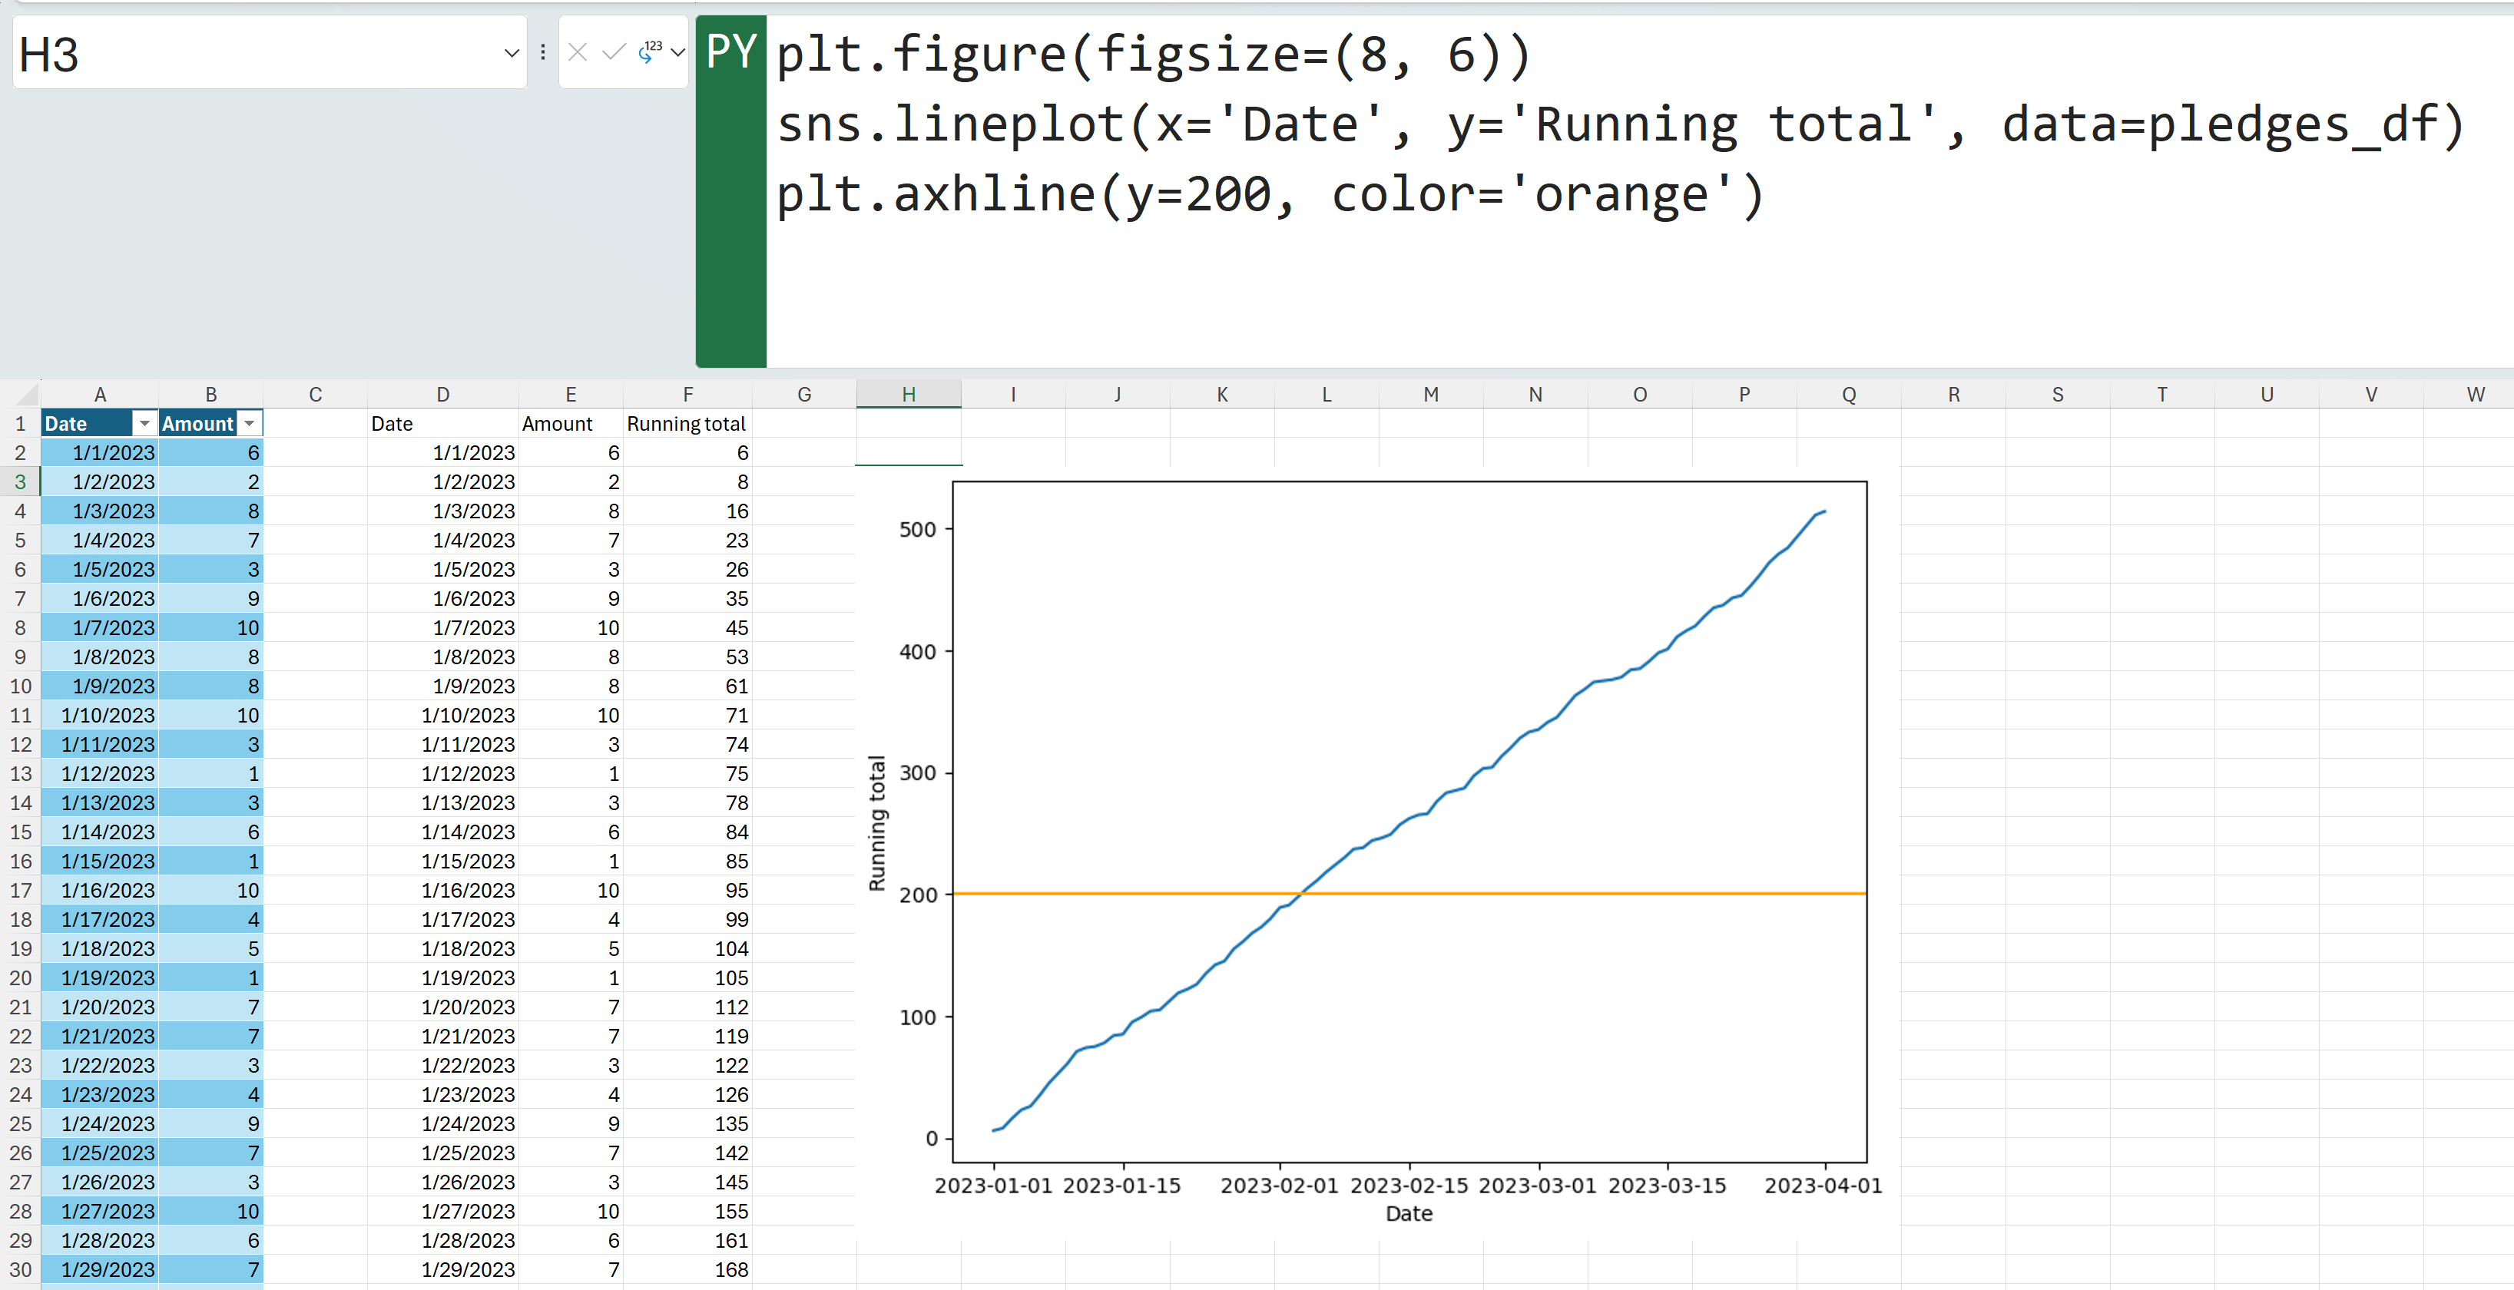Click the Python output type 123 icon
The height and width of the screenshot is (1290, 2514).
649,53
